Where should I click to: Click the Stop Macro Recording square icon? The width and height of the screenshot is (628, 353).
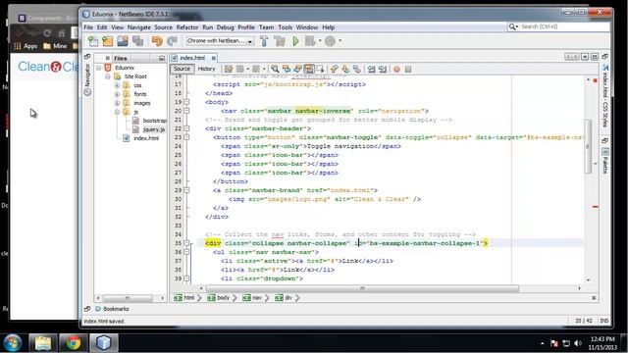click(x=408, y=70)
